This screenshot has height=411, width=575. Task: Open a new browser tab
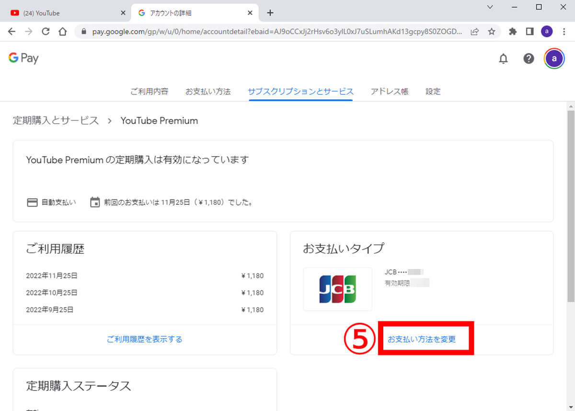pyautogui.click(x=270, y=13)
